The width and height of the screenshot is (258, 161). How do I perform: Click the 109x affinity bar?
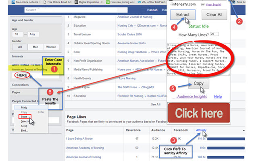[226, 148]
